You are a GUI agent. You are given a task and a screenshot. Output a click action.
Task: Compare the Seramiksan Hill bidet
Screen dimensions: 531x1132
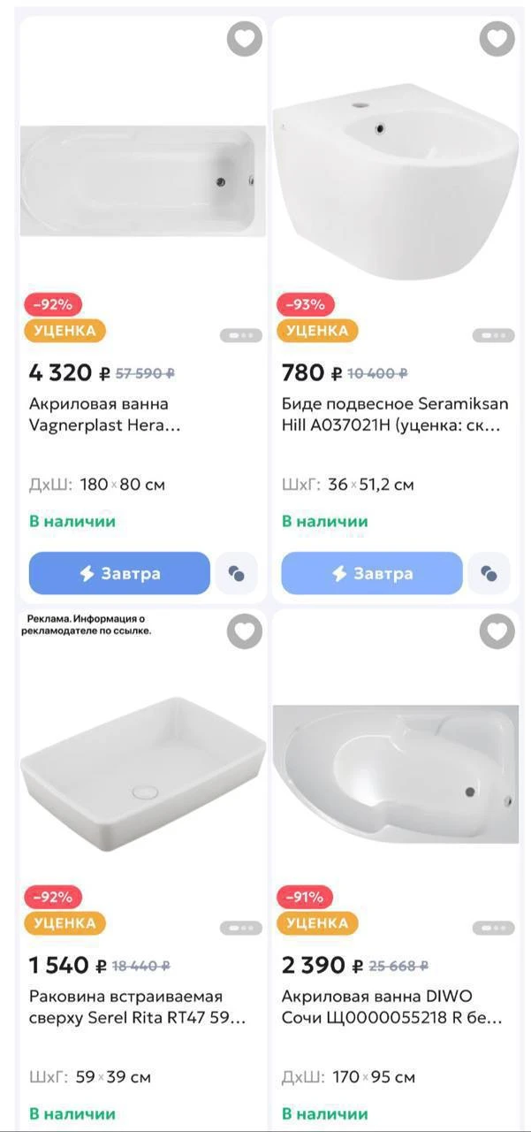(x=489, y=573)
